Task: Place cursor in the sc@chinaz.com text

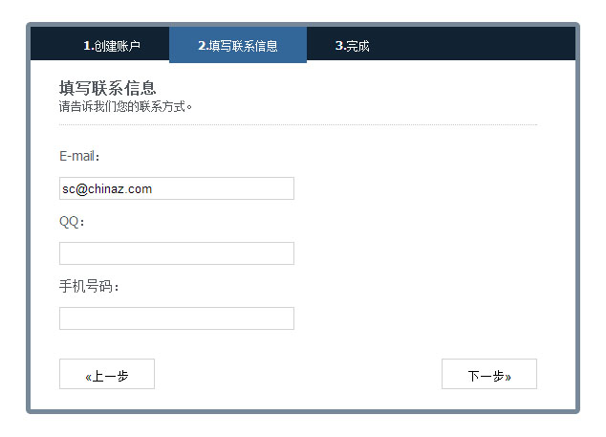Action: tap(107, 189)
